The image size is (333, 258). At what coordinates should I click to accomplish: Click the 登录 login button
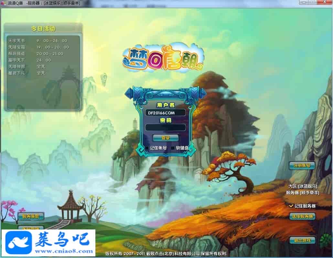(166, 138)
